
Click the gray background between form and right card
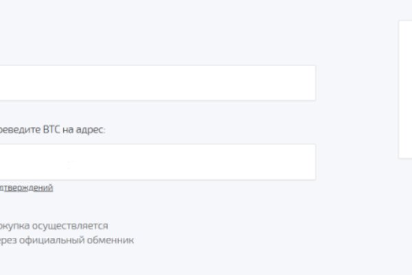357,124
